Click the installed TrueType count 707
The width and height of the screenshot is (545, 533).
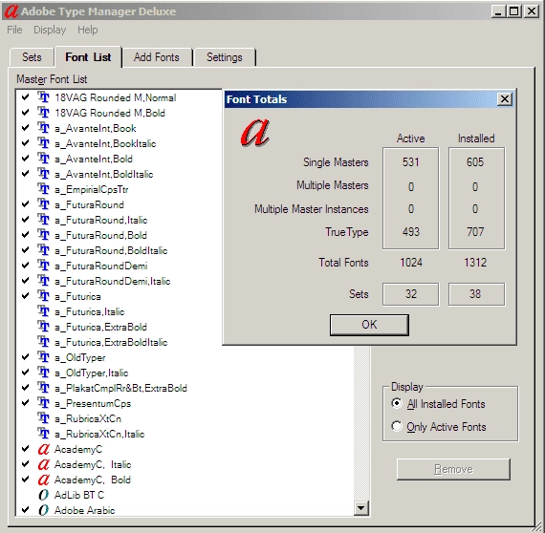475,231
